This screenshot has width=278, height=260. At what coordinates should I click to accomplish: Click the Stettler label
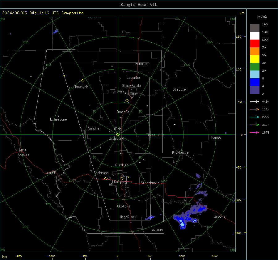180,89
